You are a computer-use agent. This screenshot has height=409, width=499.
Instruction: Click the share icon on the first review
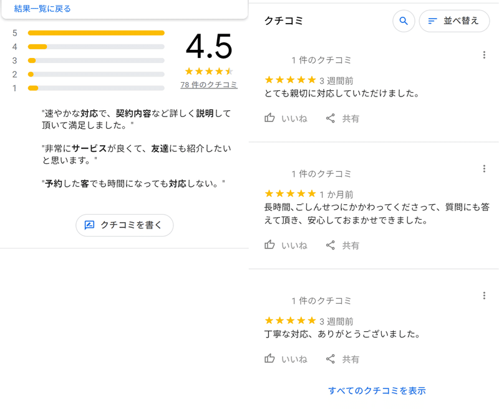330,118
